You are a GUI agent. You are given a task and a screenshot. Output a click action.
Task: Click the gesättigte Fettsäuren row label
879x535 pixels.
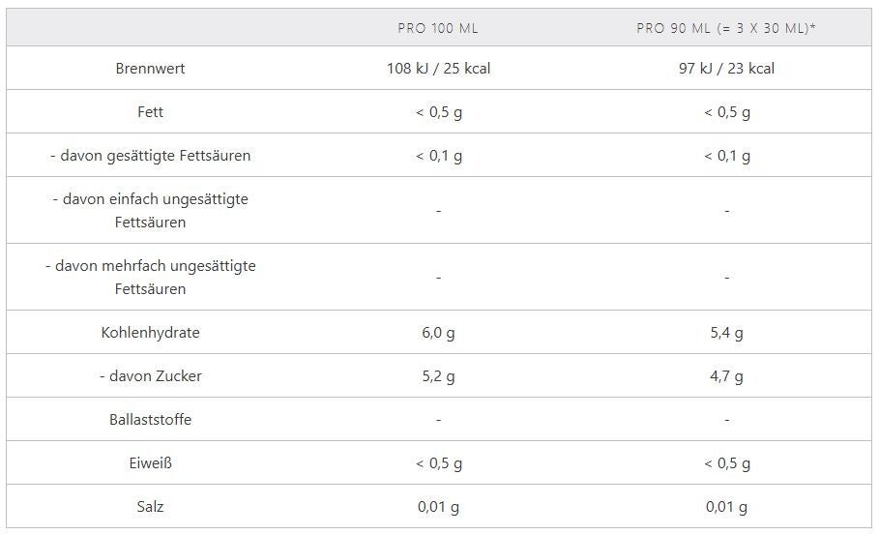pyautogui.click(x=150, y=156)
